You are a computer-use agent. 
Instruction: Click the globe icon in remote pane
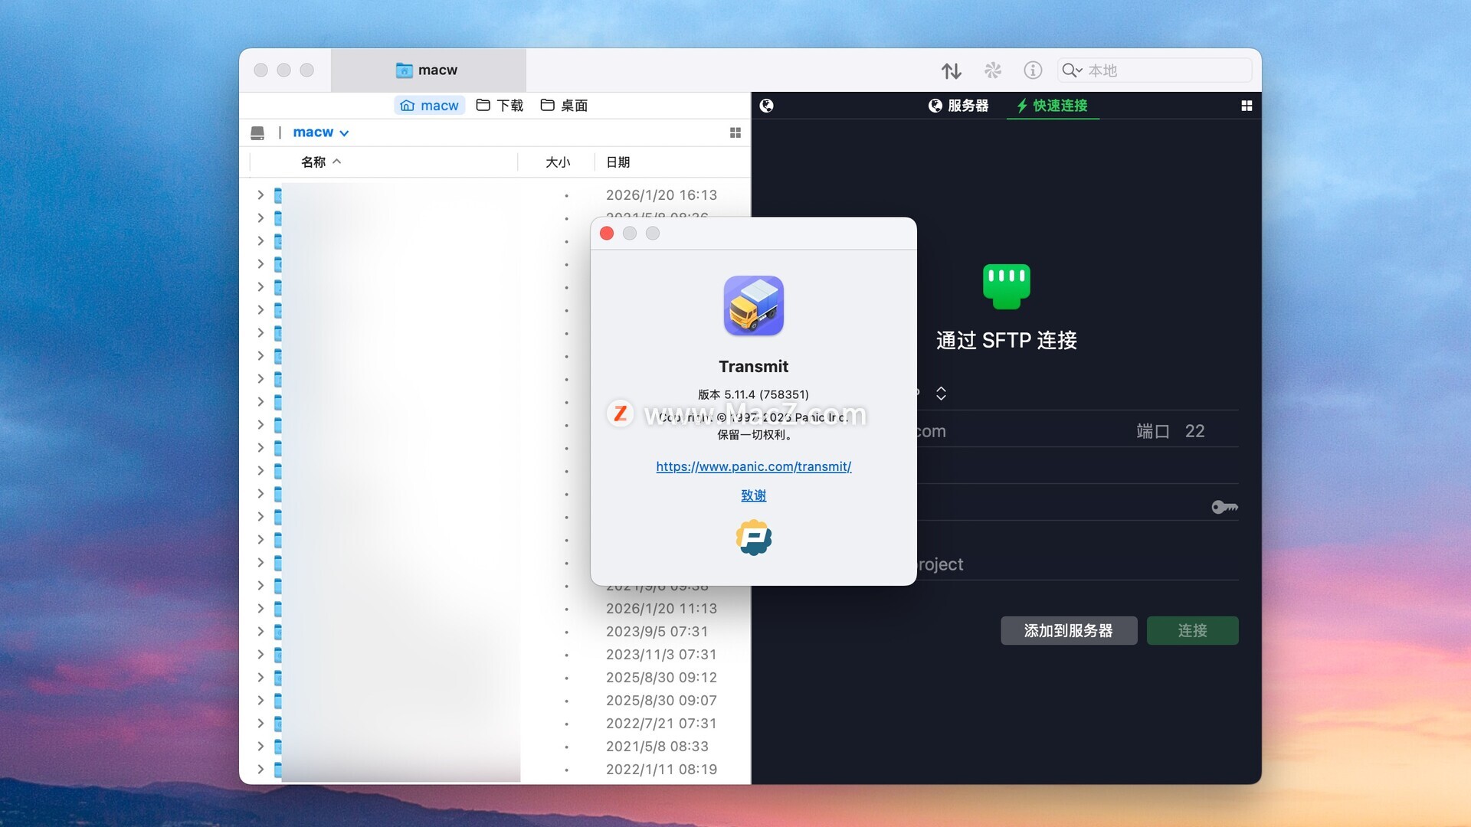[x=766, y=106]
